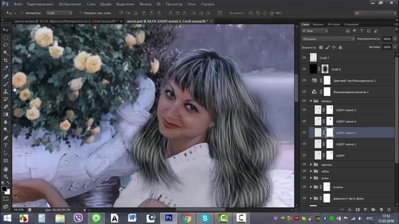Image resolution: width=399 pixels, height=224 pixels.
Task: Click Add layer mask icon
Action: pos(358,210)
